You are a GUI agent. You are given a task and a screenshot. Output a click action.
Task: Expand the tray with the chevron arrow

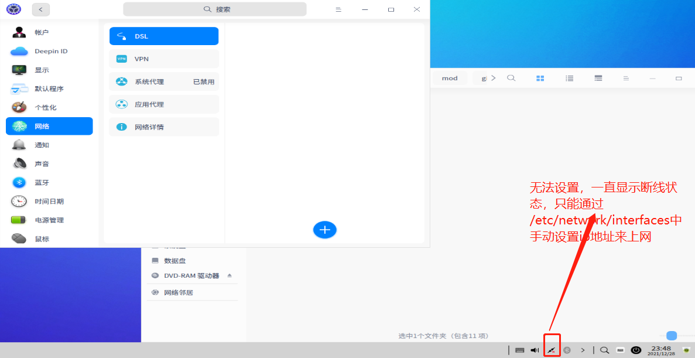pyautogui.click(x=583, y=350)
